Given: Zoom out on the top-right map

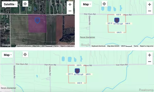Looking at the screenshot, I should [x=149, y=11].
